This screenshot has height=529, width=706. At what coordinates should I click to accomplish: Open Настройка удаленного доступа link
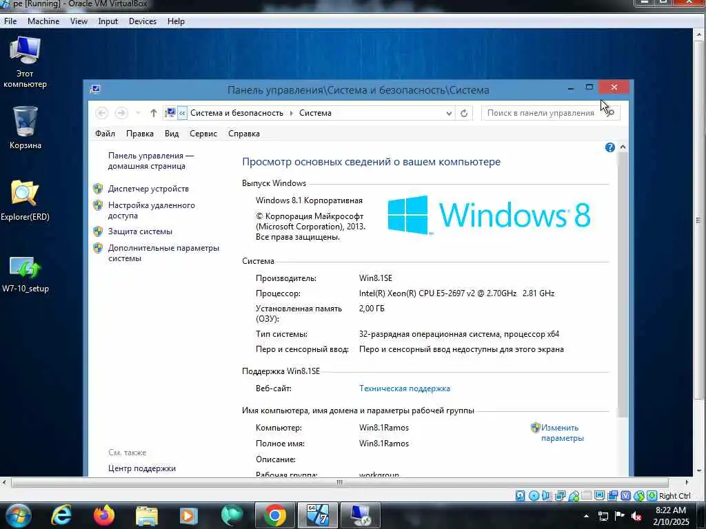coord(151,211)
